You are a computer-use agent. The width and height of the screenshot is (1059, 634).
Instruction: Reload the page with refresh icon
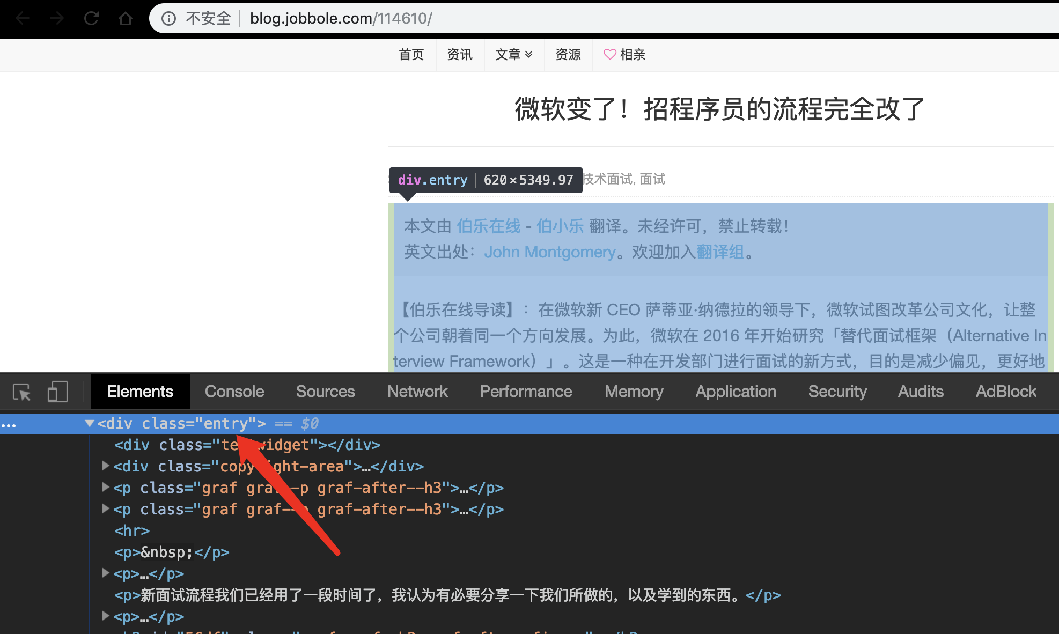click(91, 19)
